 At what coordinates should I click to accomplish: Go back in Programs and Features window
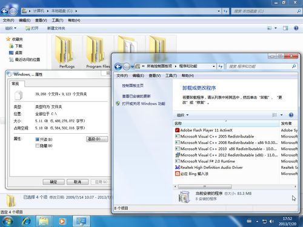click(118, 67)
